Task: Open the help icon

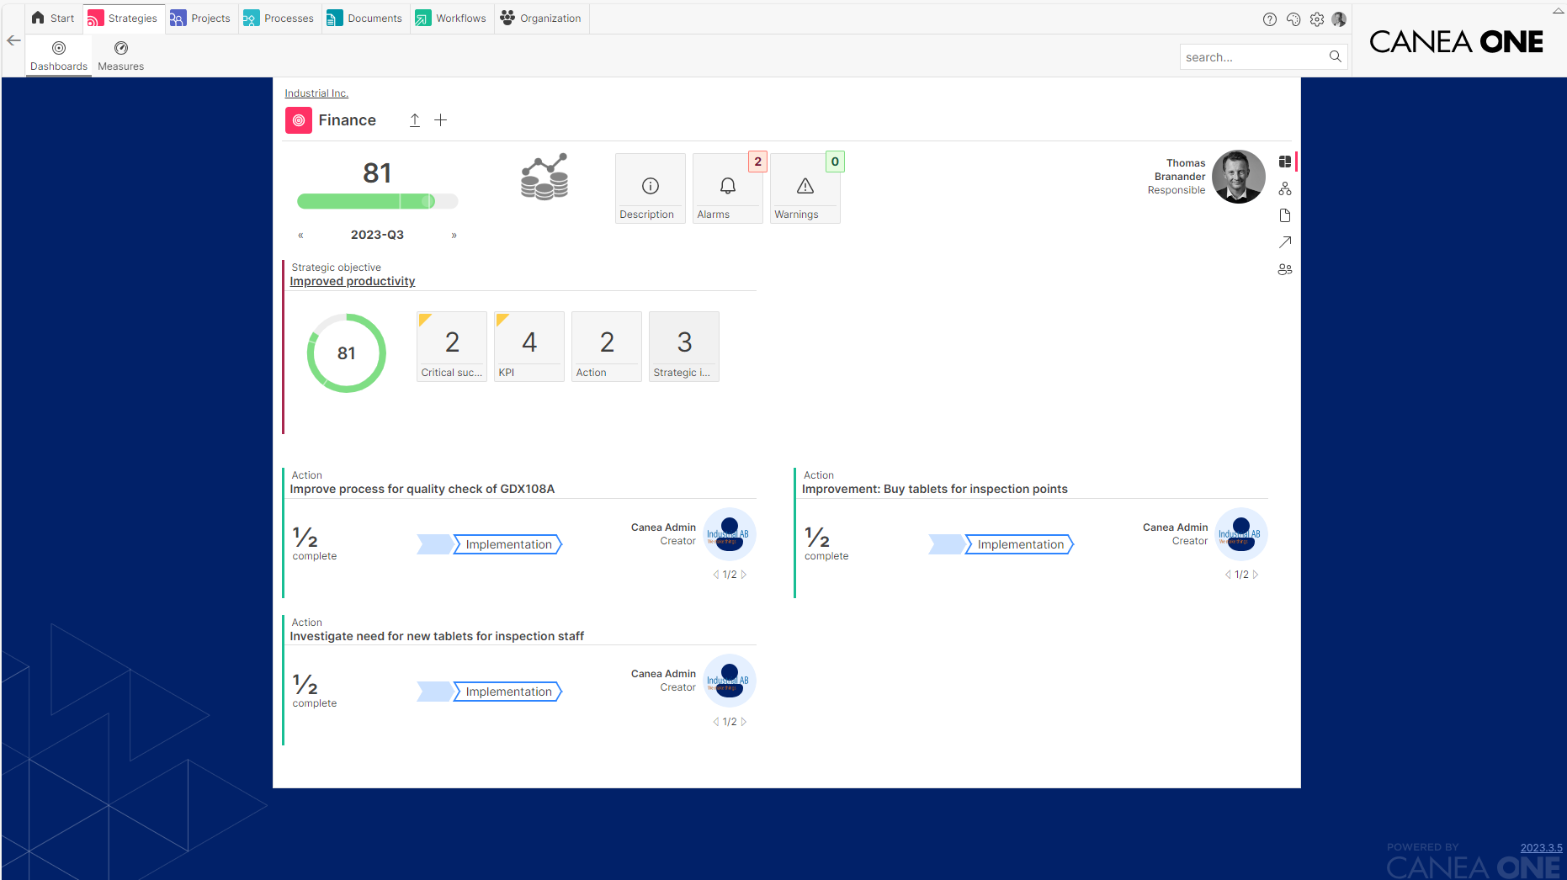Action: pos(1270,19)
